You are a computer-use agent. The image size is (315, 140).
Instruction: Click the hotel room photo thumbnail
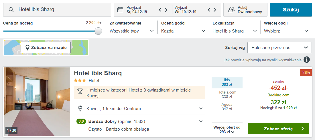(x=37, y=102)
